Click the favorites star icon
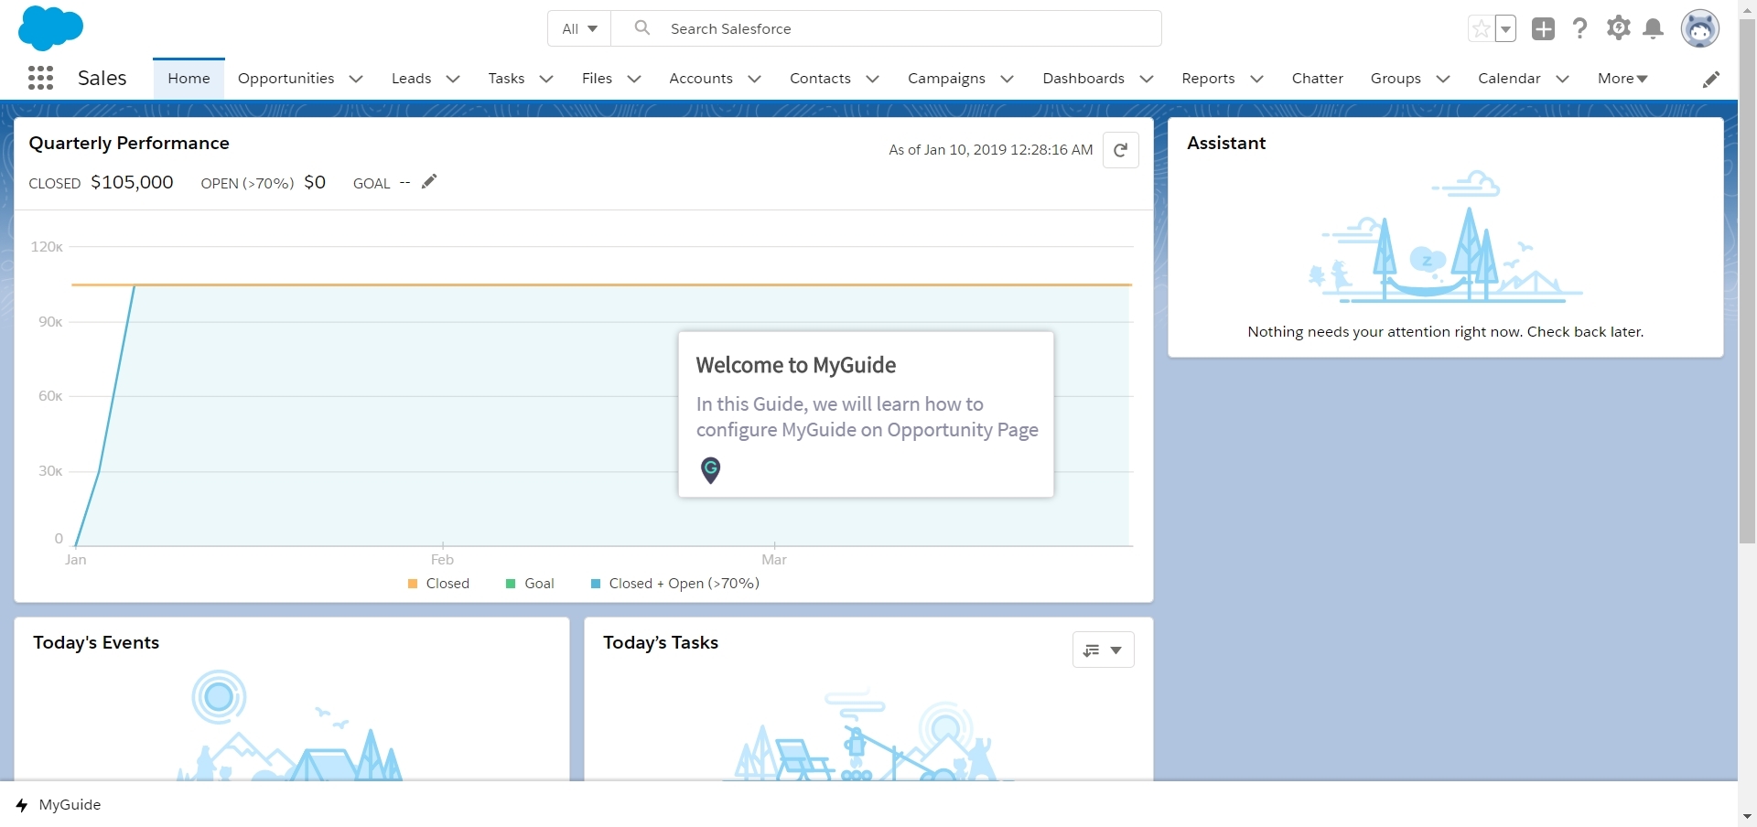 [1481, 29]
